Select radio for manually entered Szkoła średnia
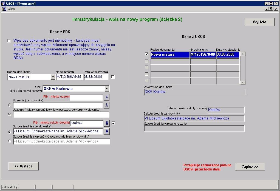This screenshot has height=191, width=280. click(10, 141)
